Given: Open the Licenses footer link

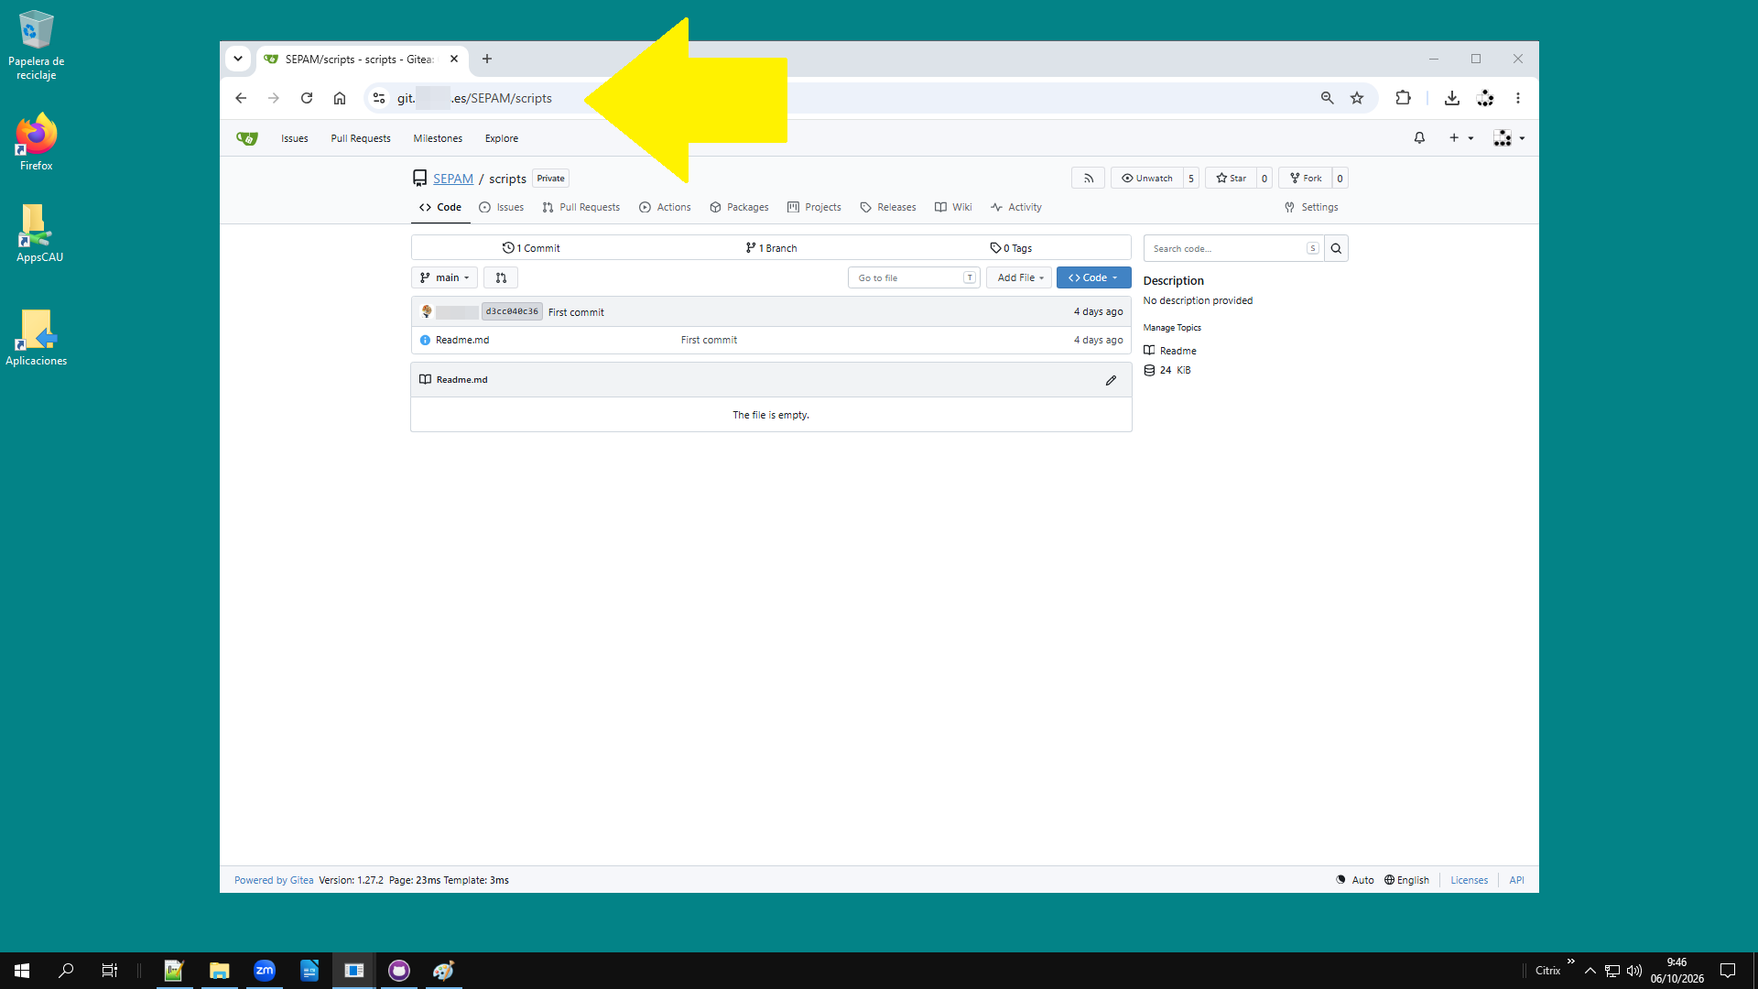Looking at the screenshot, I should point(1469,880).
